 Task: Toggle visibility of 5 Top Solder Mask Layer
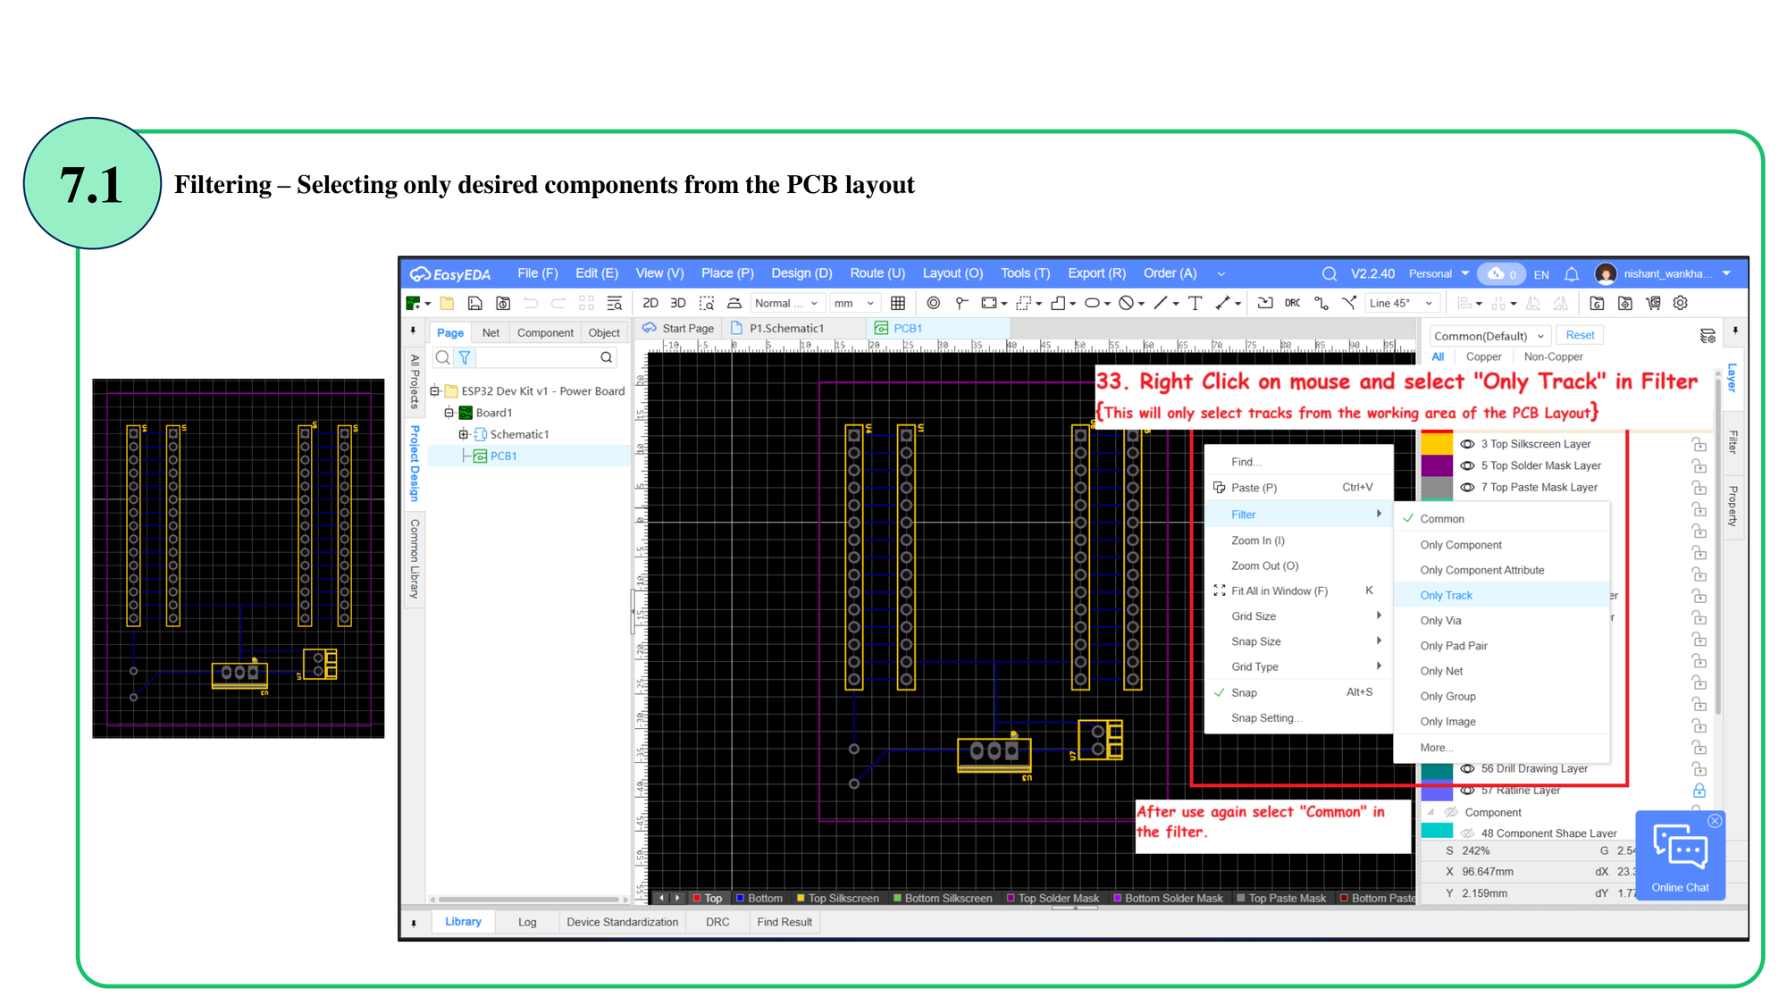pos(1467,465)
